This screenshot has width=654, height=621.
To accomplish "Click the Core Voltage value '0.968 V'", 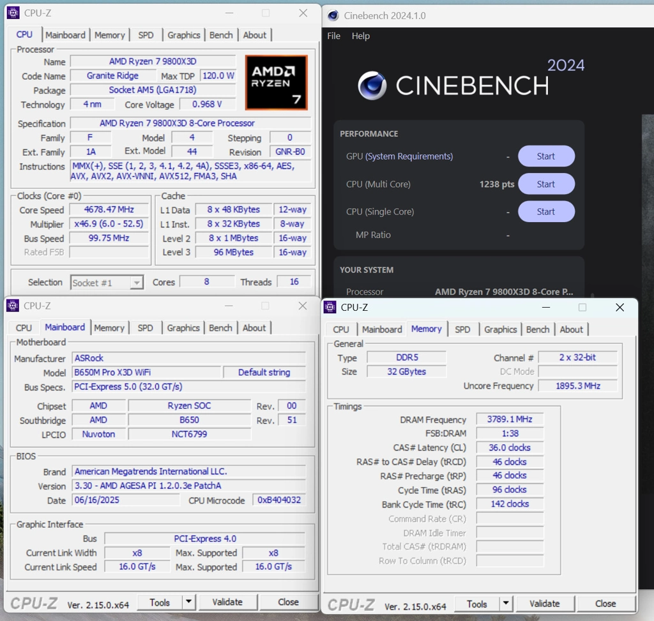I will click(208, 104).
